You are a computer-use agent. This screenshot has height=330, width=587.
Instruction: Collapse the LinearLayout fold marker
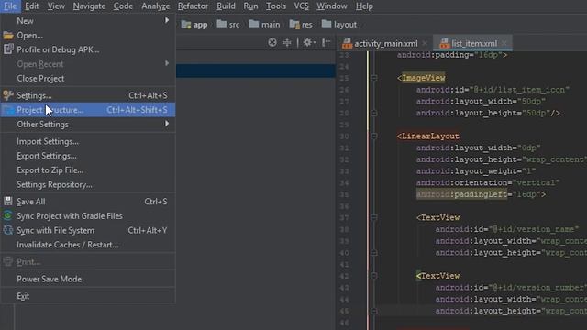[x=373, y=137]
